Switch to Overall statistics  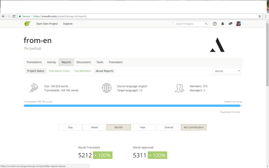[x=169, y=127]
